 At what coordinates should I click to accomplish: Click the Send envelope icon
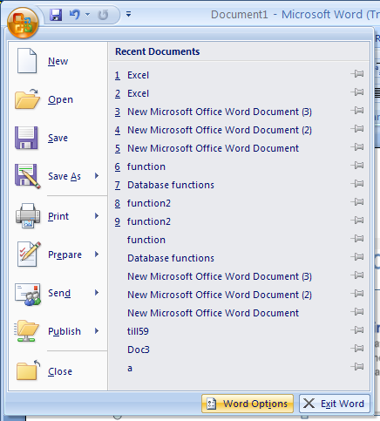click(28, 294)
